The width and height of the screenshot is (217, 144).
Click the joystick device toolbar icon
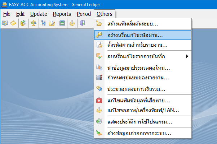coord(72,23)
